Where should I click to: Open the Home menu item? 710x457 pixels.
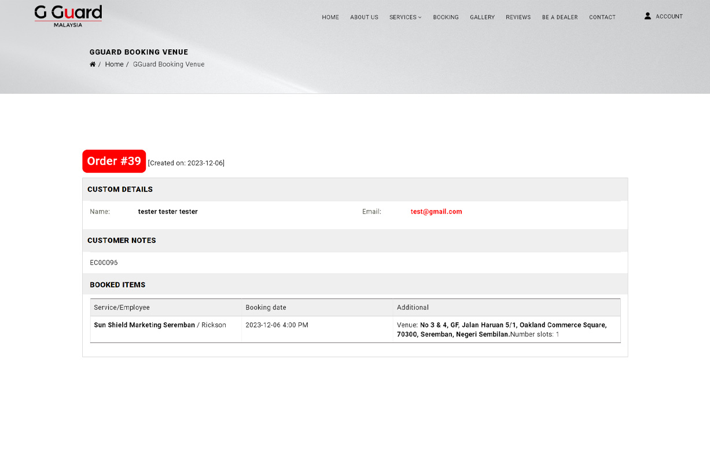tap(330, 17)
